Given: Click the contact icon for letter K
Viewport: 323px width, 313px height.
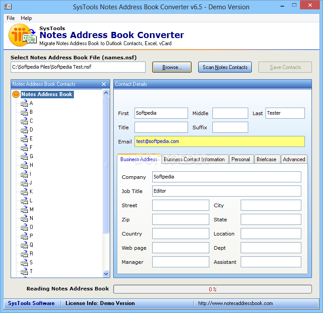Looking at the screenshot, I should pyautogui.click(x=24, y=192).
